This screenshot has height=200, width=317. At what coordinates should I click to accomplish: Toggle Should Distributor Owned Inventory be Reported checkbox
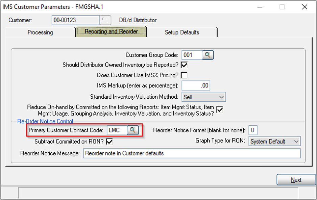click(x=184, y=65)
